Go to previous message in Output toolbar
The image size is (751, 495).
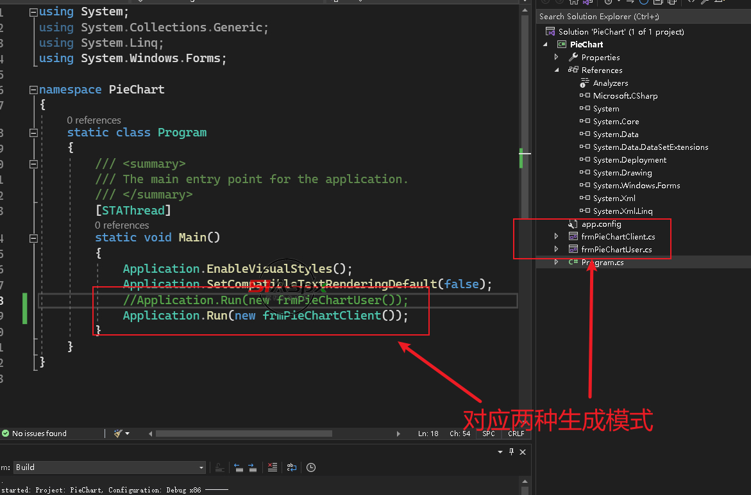click(238, 467)
